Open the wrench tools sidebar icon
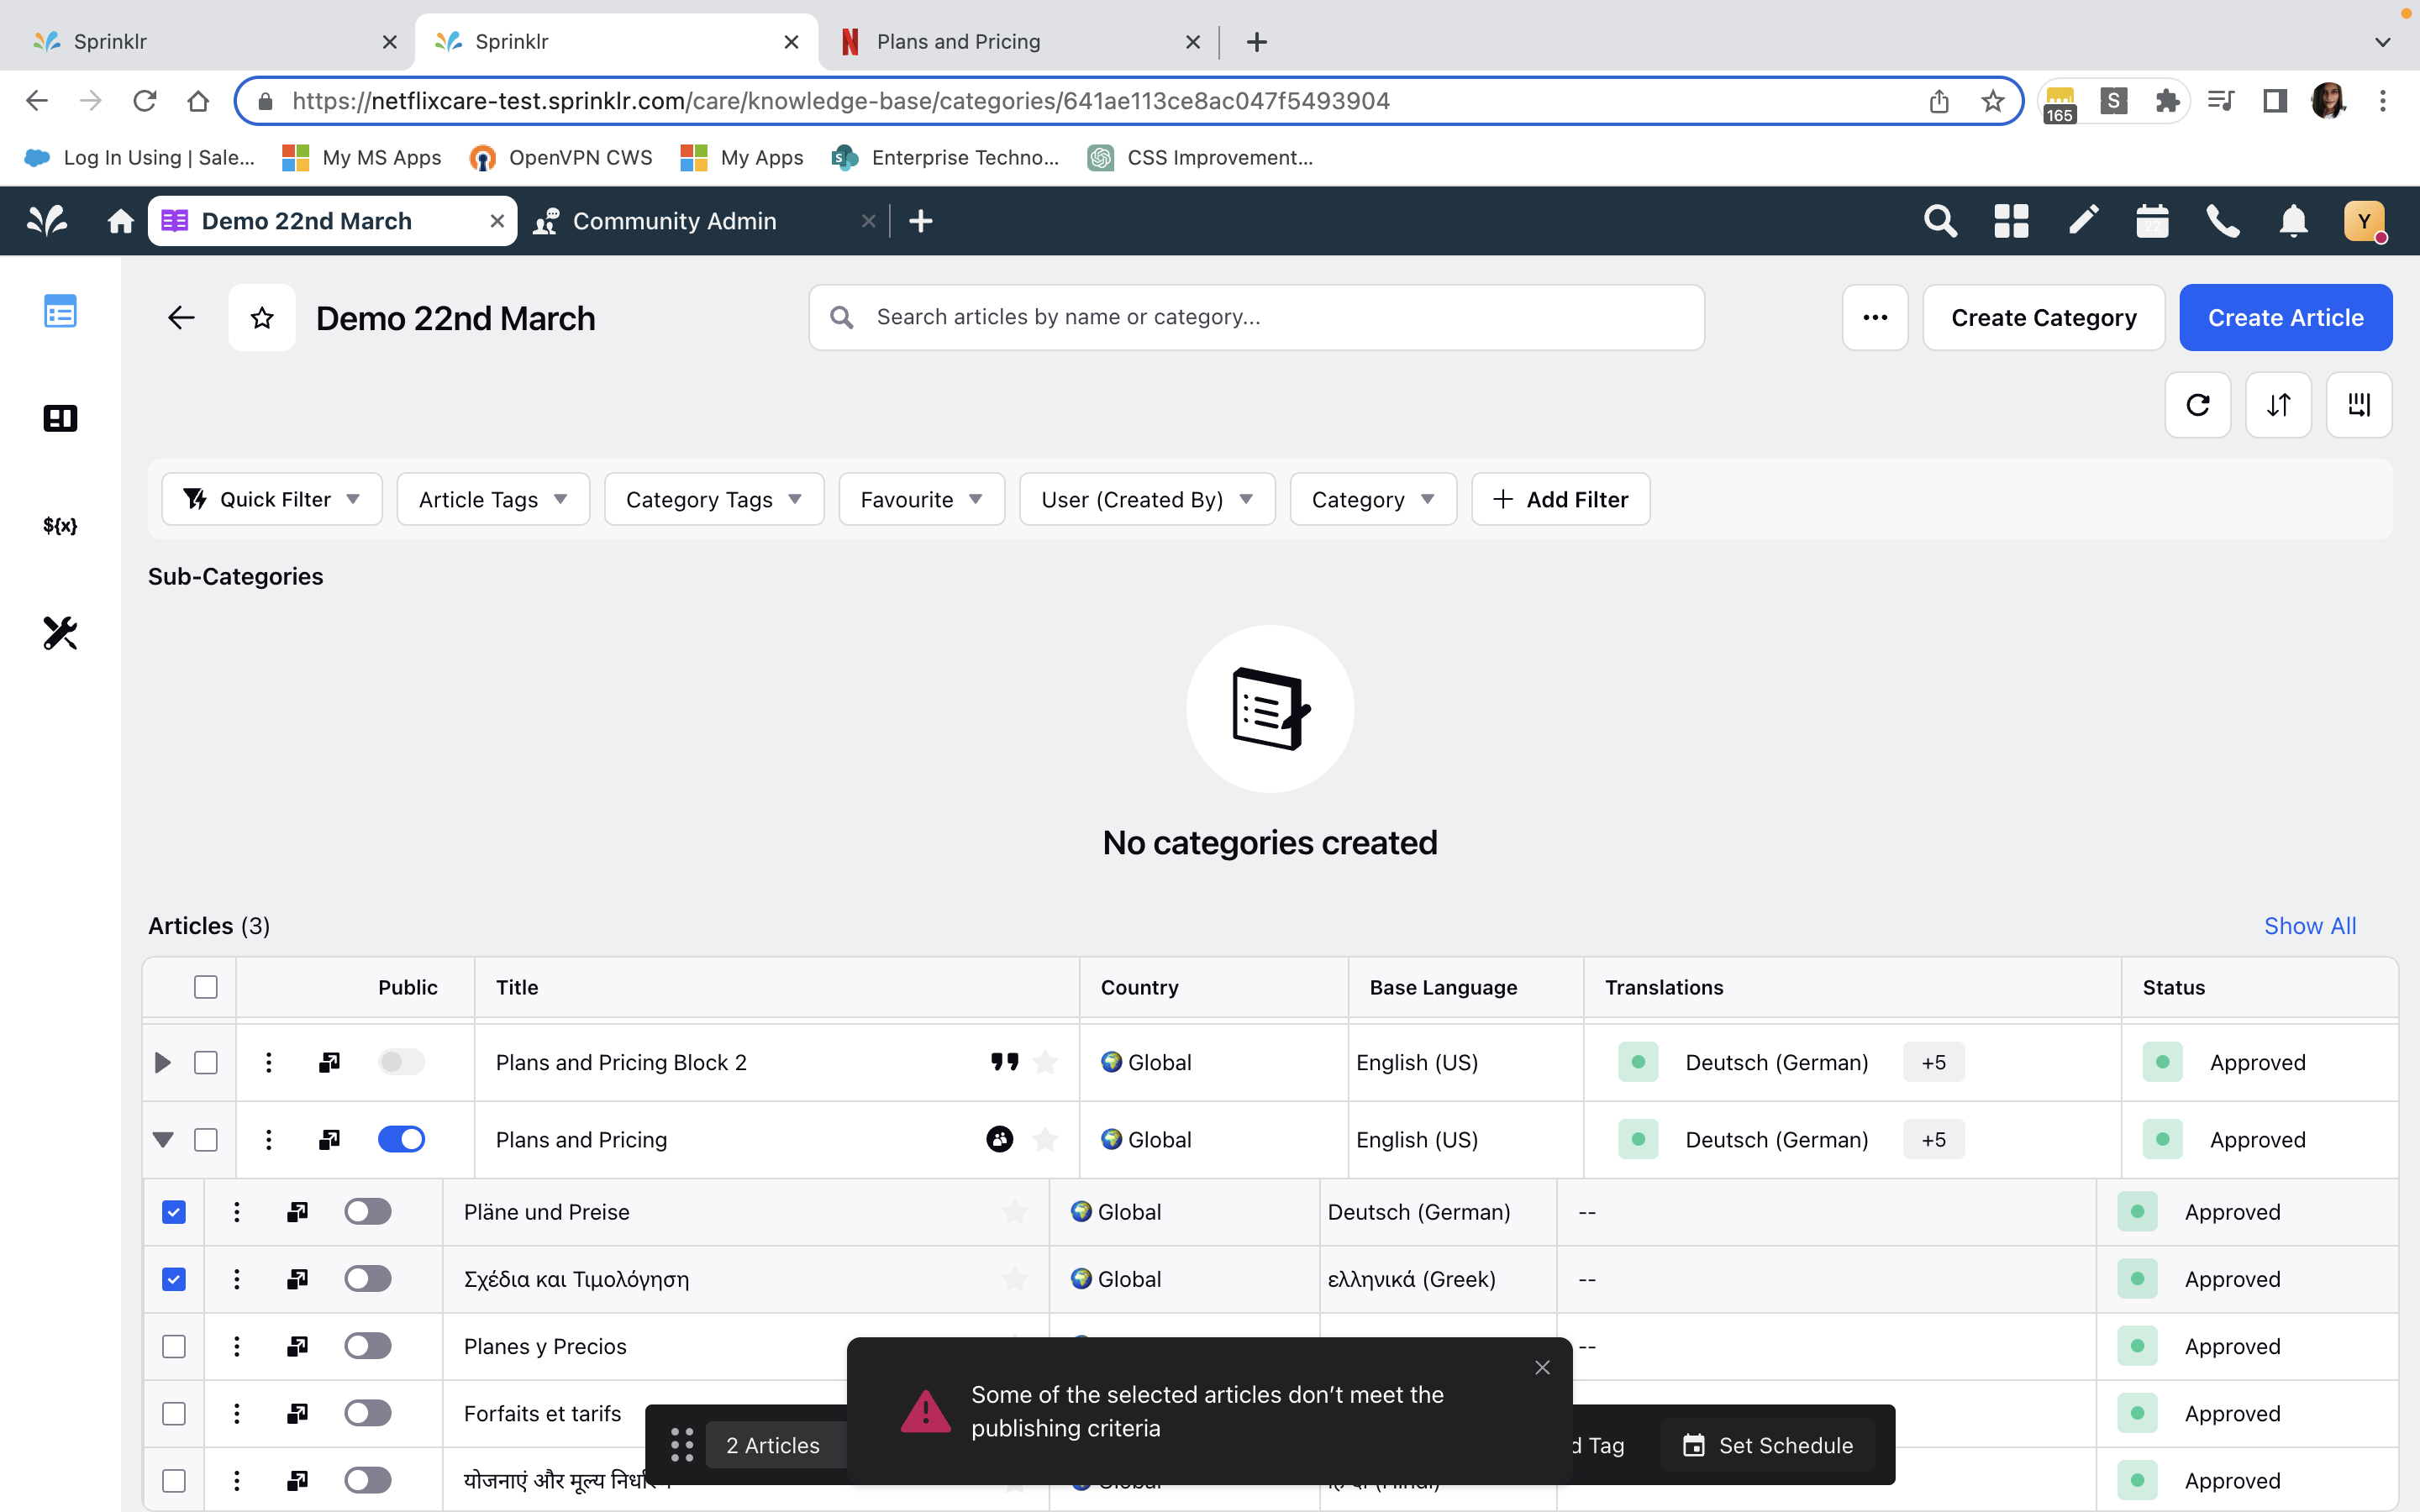The width and height of the screenshot is (2420, 1512). 60,633
